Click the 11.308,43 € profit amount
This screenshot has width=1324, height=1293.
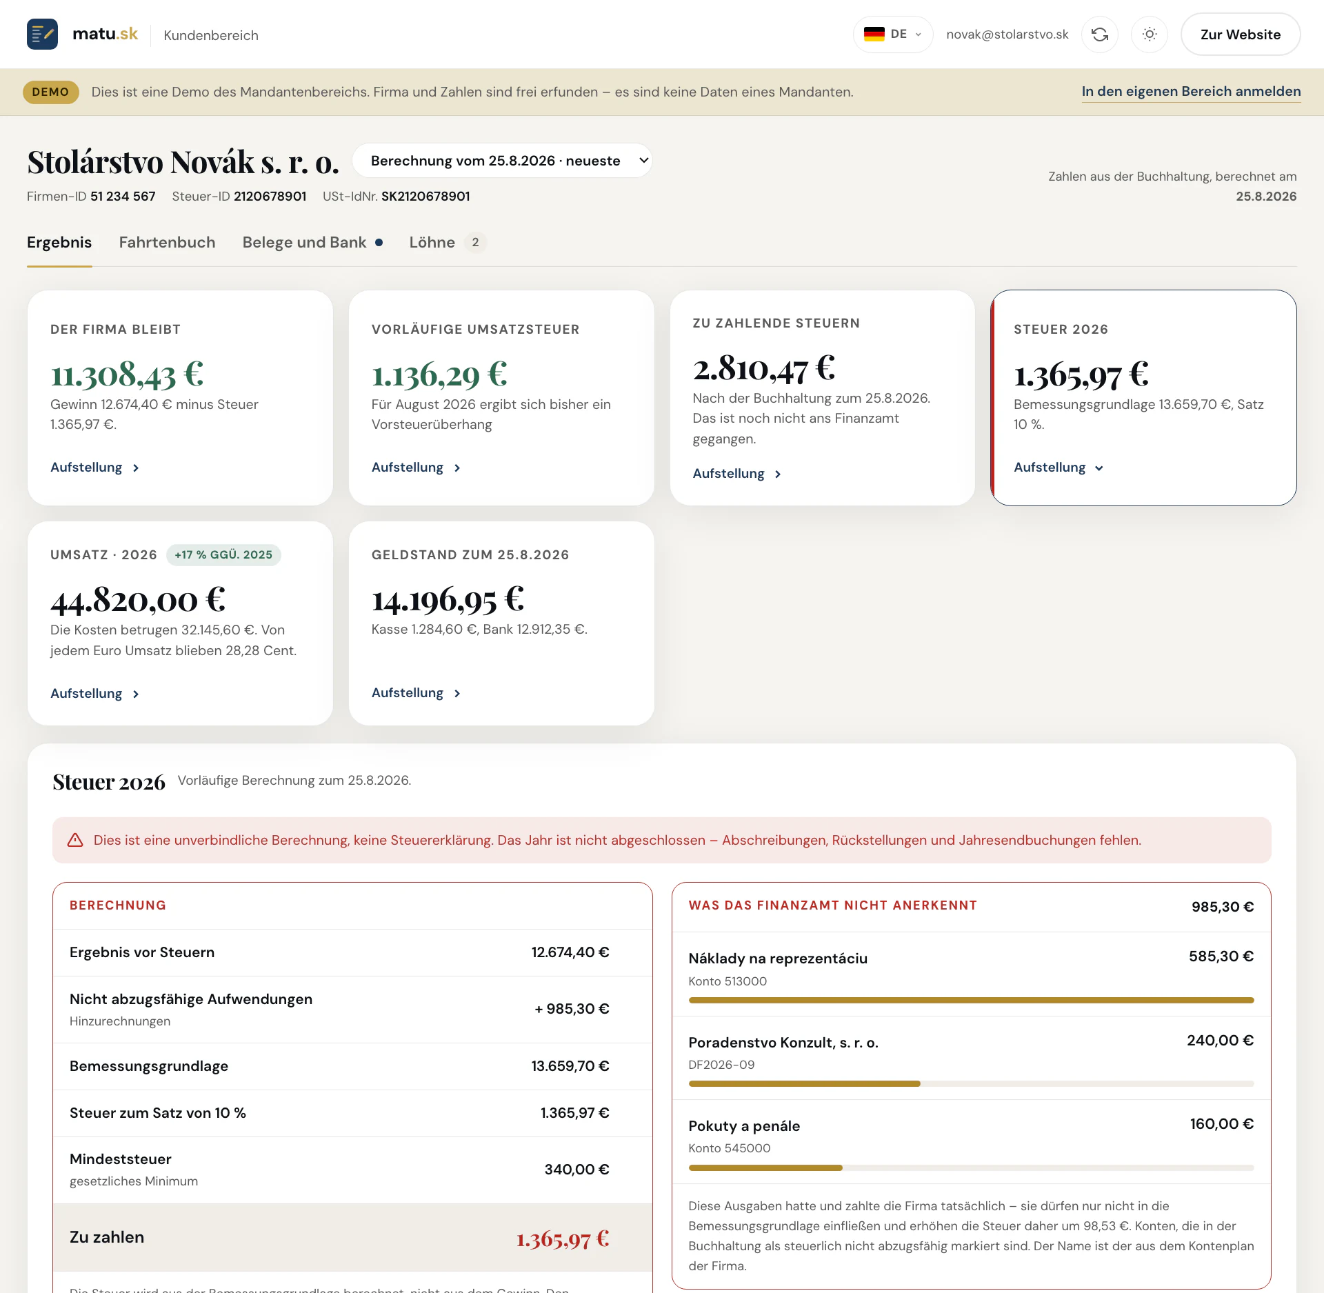coord(127,374)
